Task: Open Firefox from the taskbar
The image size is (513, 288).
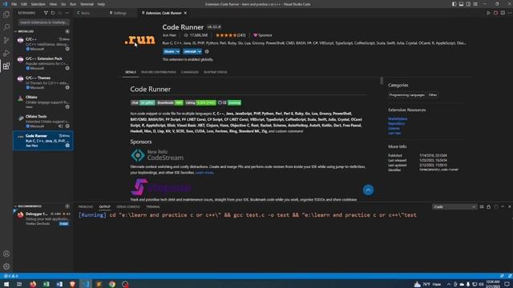Action: [33, 284]
